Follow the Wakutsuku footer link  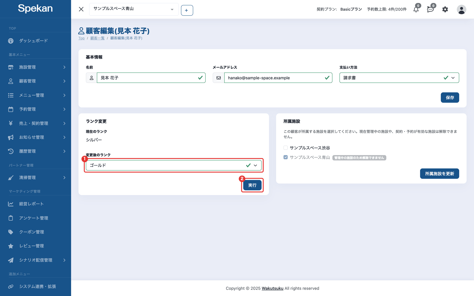click(x=273, y=288)
